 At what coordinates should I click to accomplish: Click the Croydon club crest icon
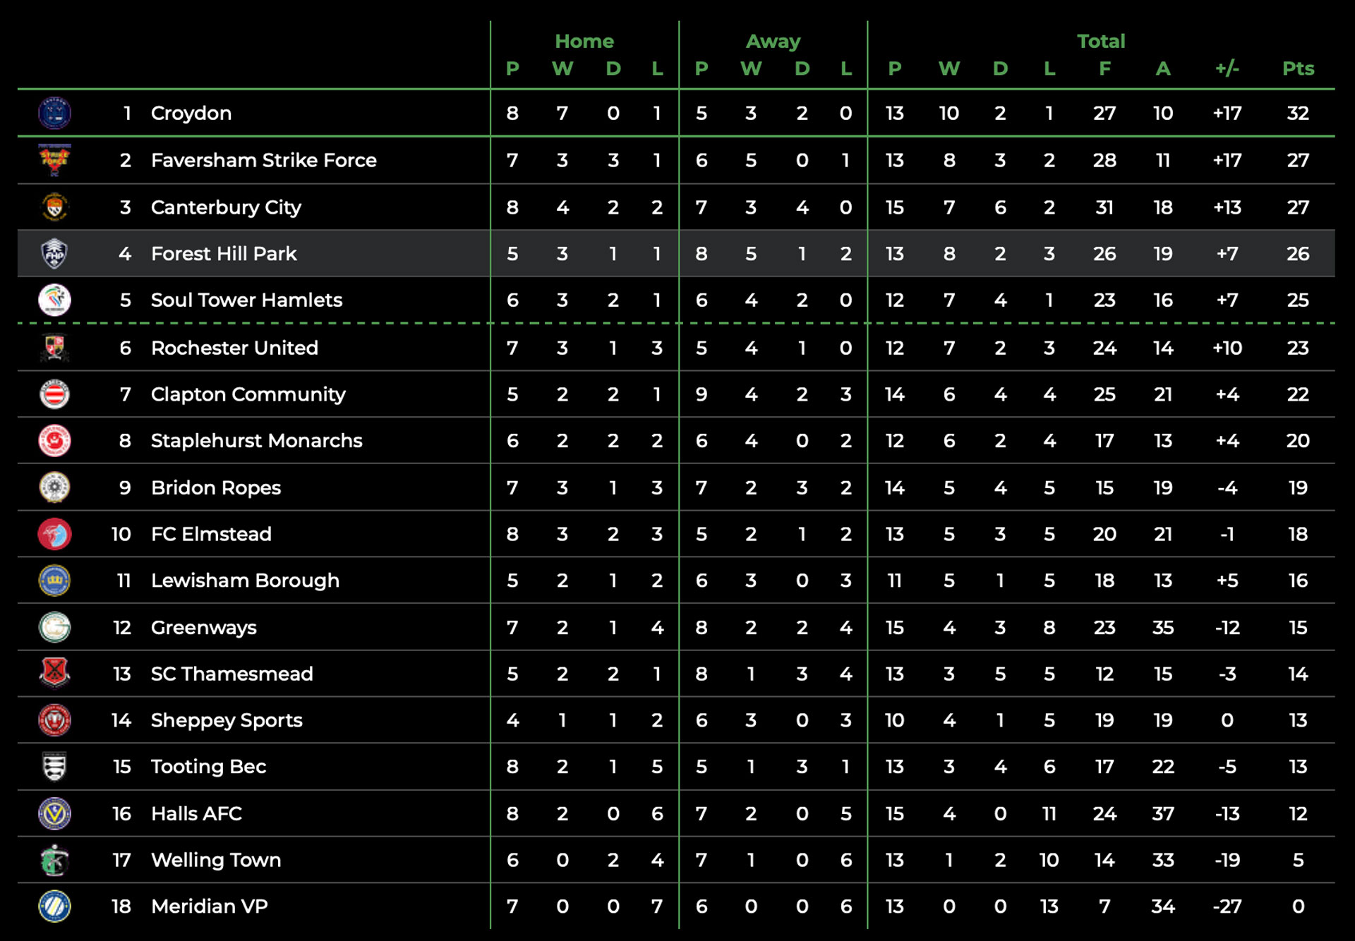(54, 113)
